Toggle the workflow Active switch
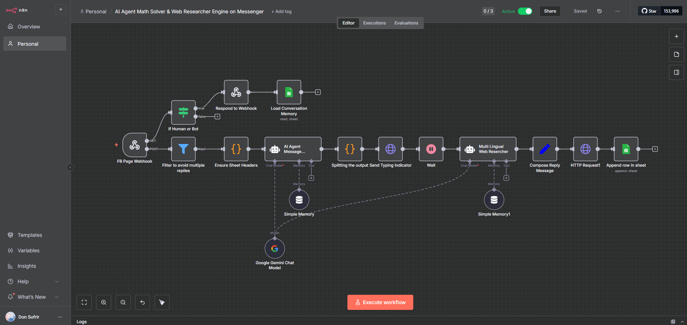 [x=525, y=11]
